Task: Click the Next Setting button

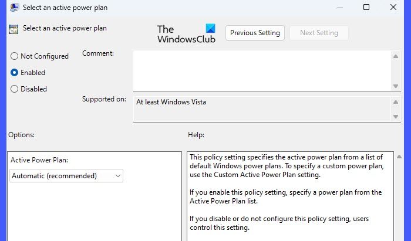Action: pos(319,33)
